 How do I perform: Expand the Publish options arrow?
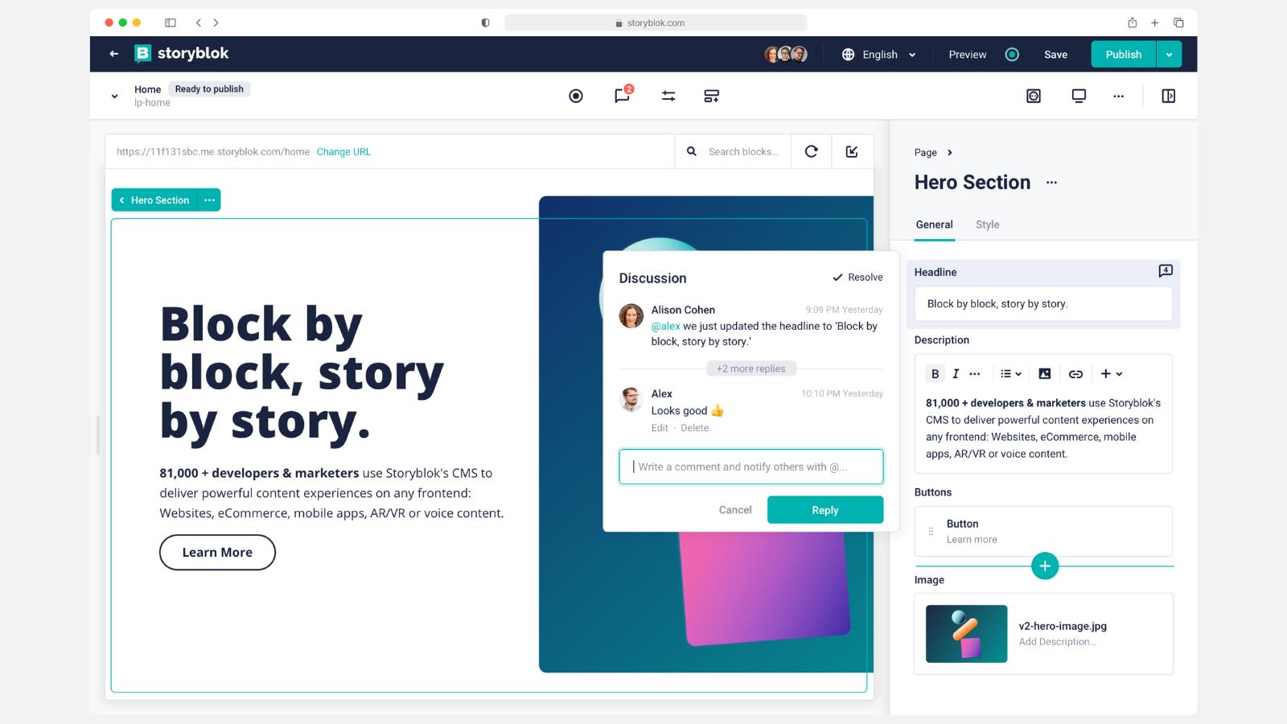[x=1169, y=55]
